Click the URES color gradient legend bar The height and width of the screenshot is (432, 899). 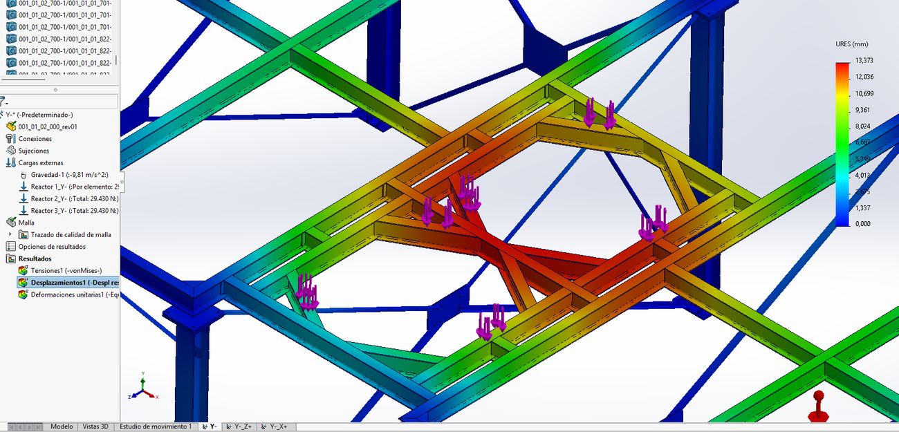coord(842,144)
